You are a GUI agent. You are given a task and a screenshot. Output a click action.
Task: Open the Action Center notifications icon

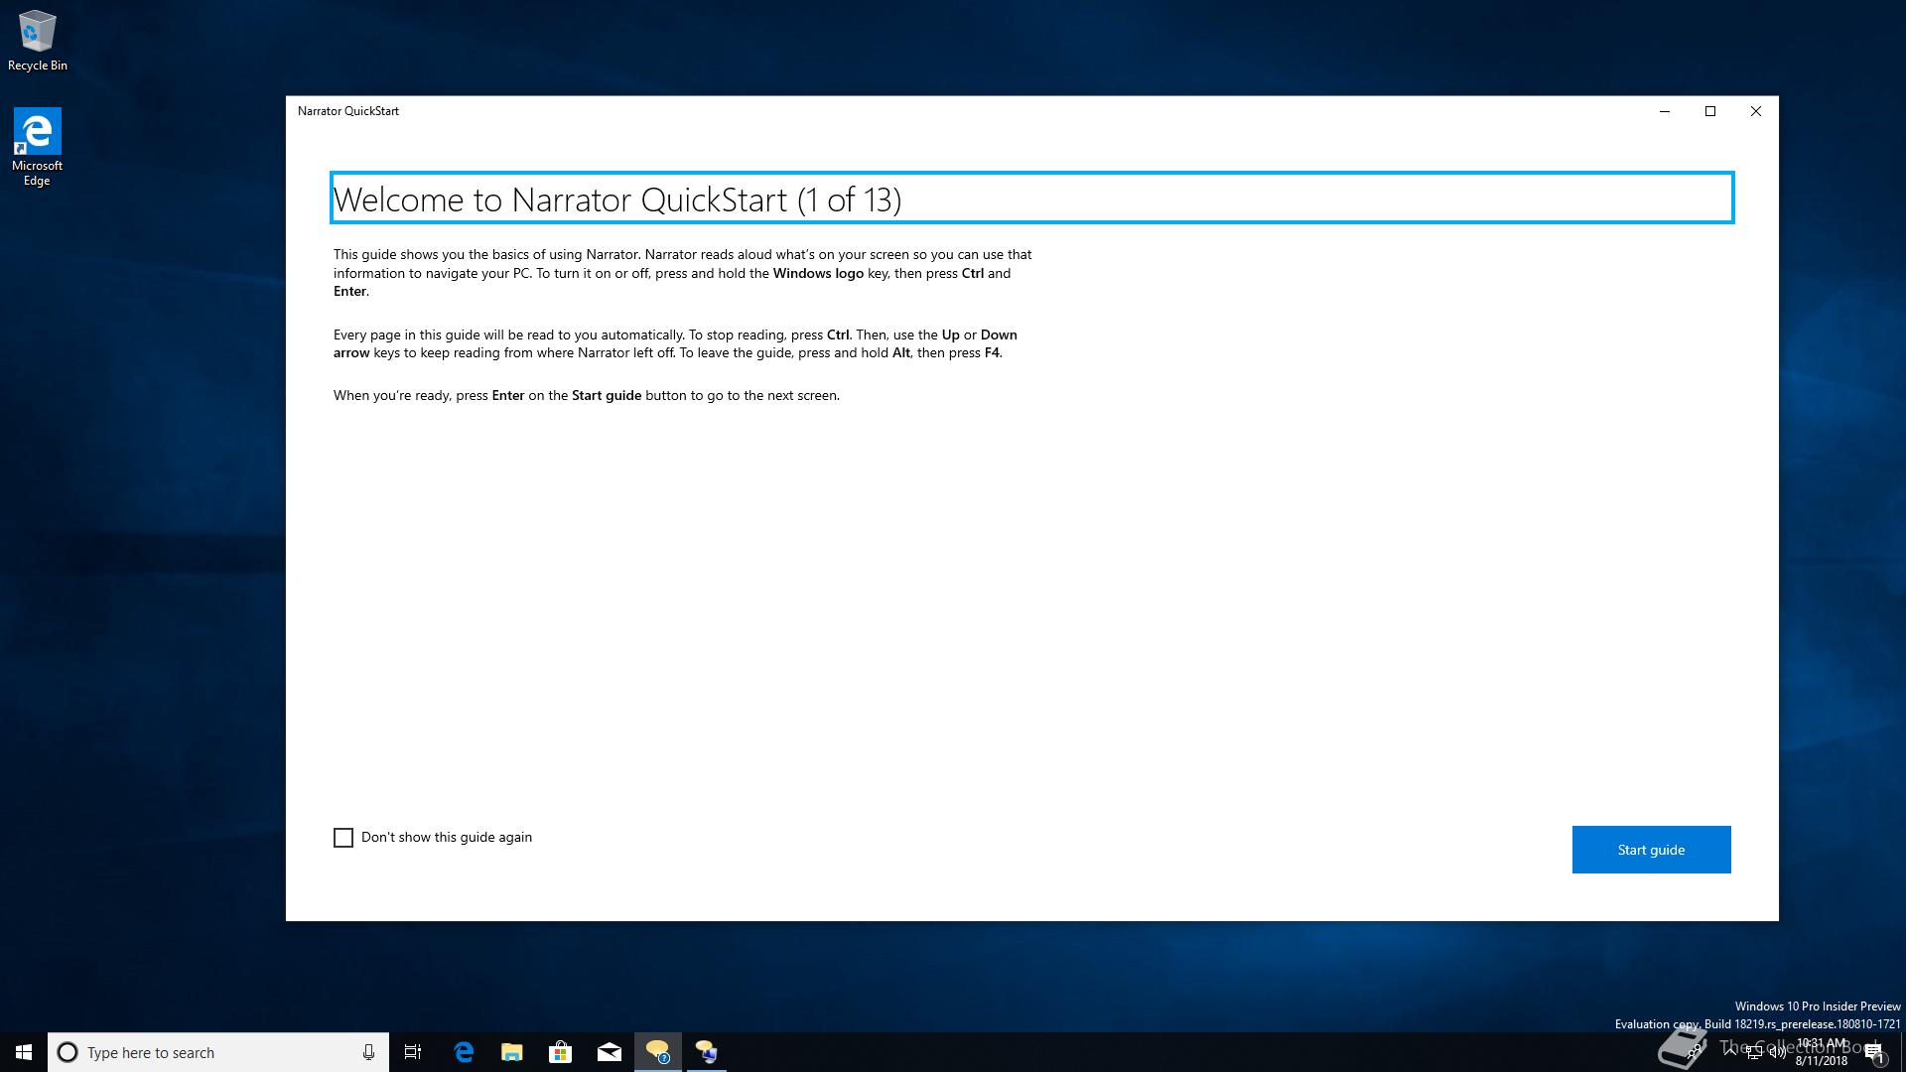click(1874, 1053)
